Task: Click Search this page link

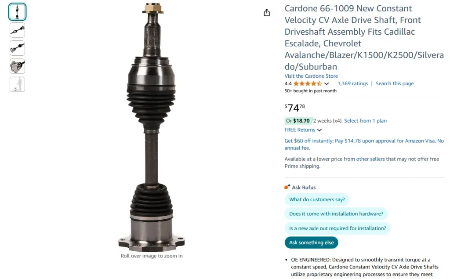Action: pos(395,83)
